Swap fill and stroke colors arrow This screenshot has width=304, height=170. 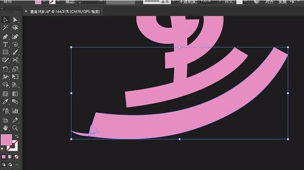(17, 137)
